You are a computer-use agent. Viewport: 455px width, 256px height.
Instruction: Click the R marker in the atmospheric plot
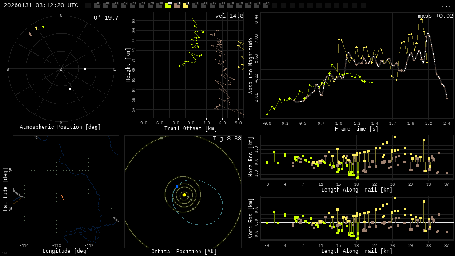click(x=70, y=89)
